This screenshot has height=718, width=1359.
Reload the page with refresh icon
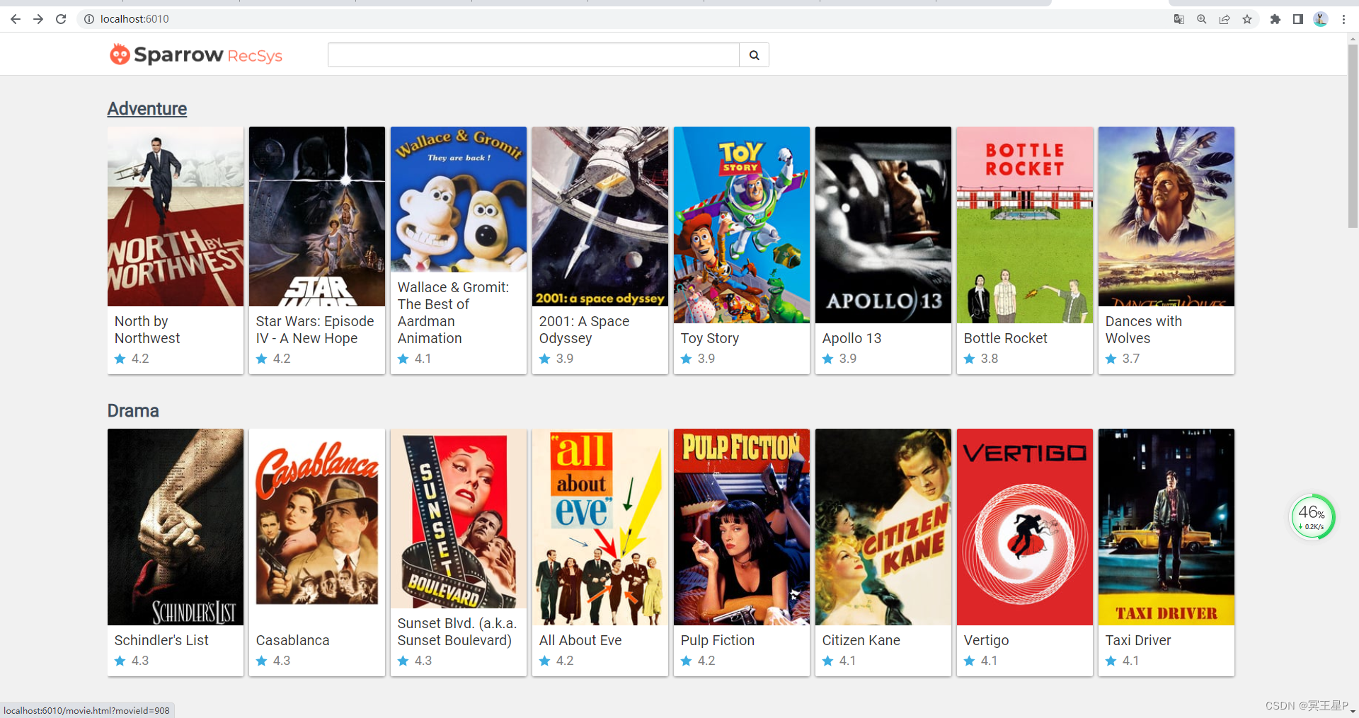(61, 19)
